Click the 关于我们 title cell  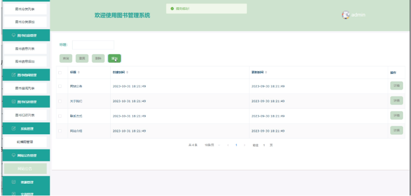coord(76,101)
